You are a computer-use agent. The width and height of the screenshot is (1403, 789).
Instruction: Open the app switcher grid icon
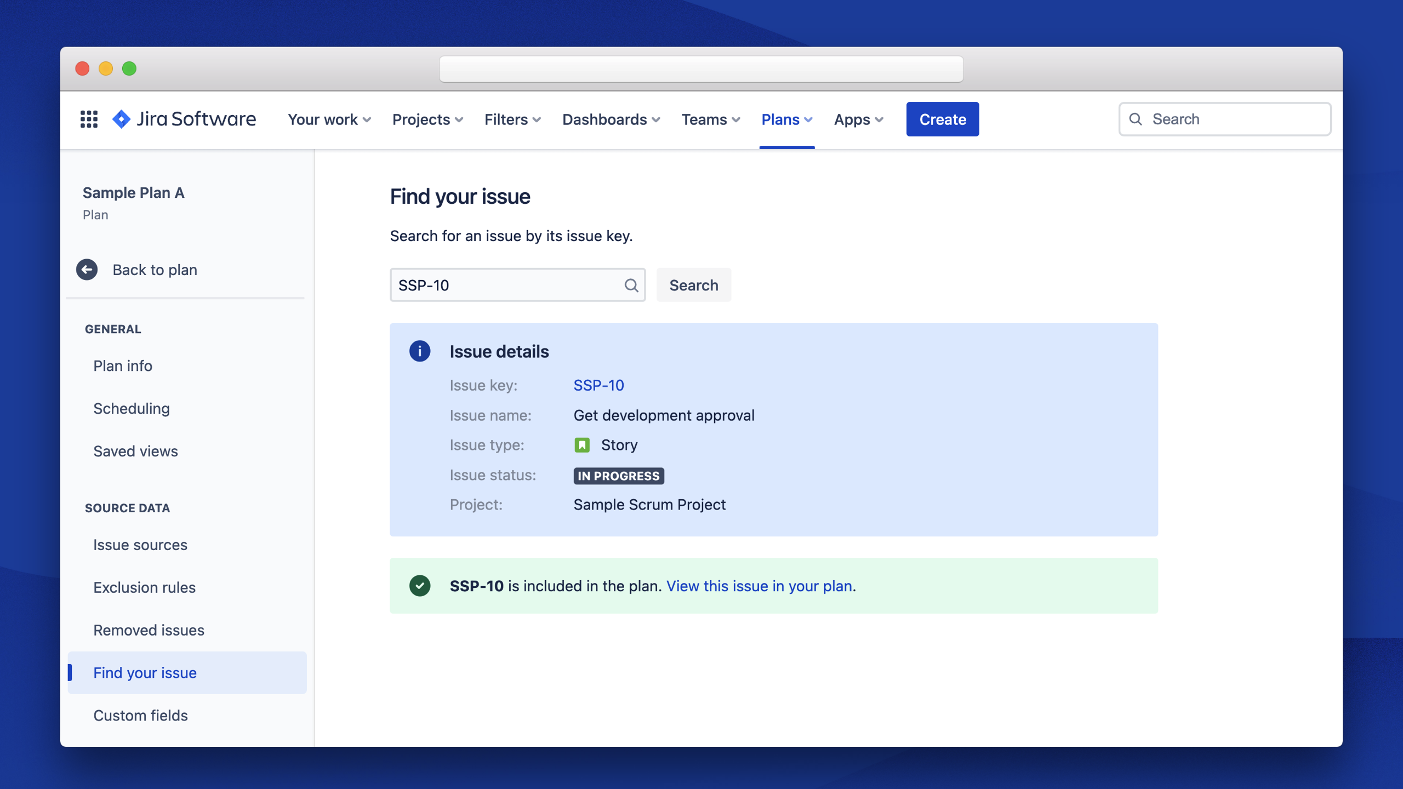89,119
